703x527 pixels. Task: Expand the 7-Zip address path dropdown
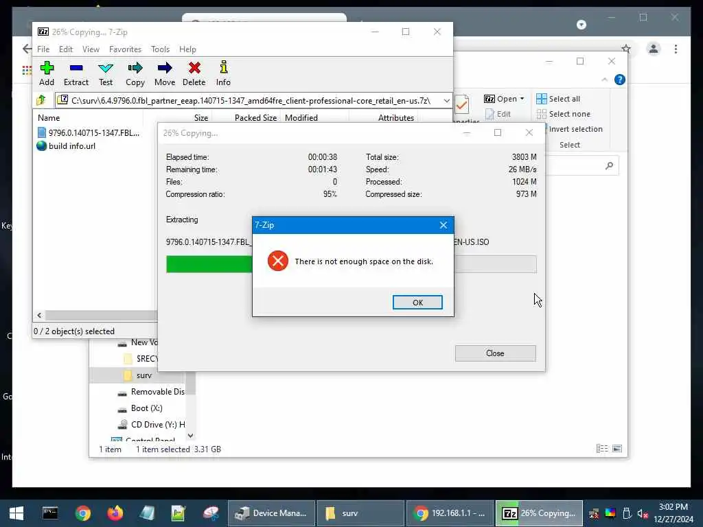(x=446, y=101)
